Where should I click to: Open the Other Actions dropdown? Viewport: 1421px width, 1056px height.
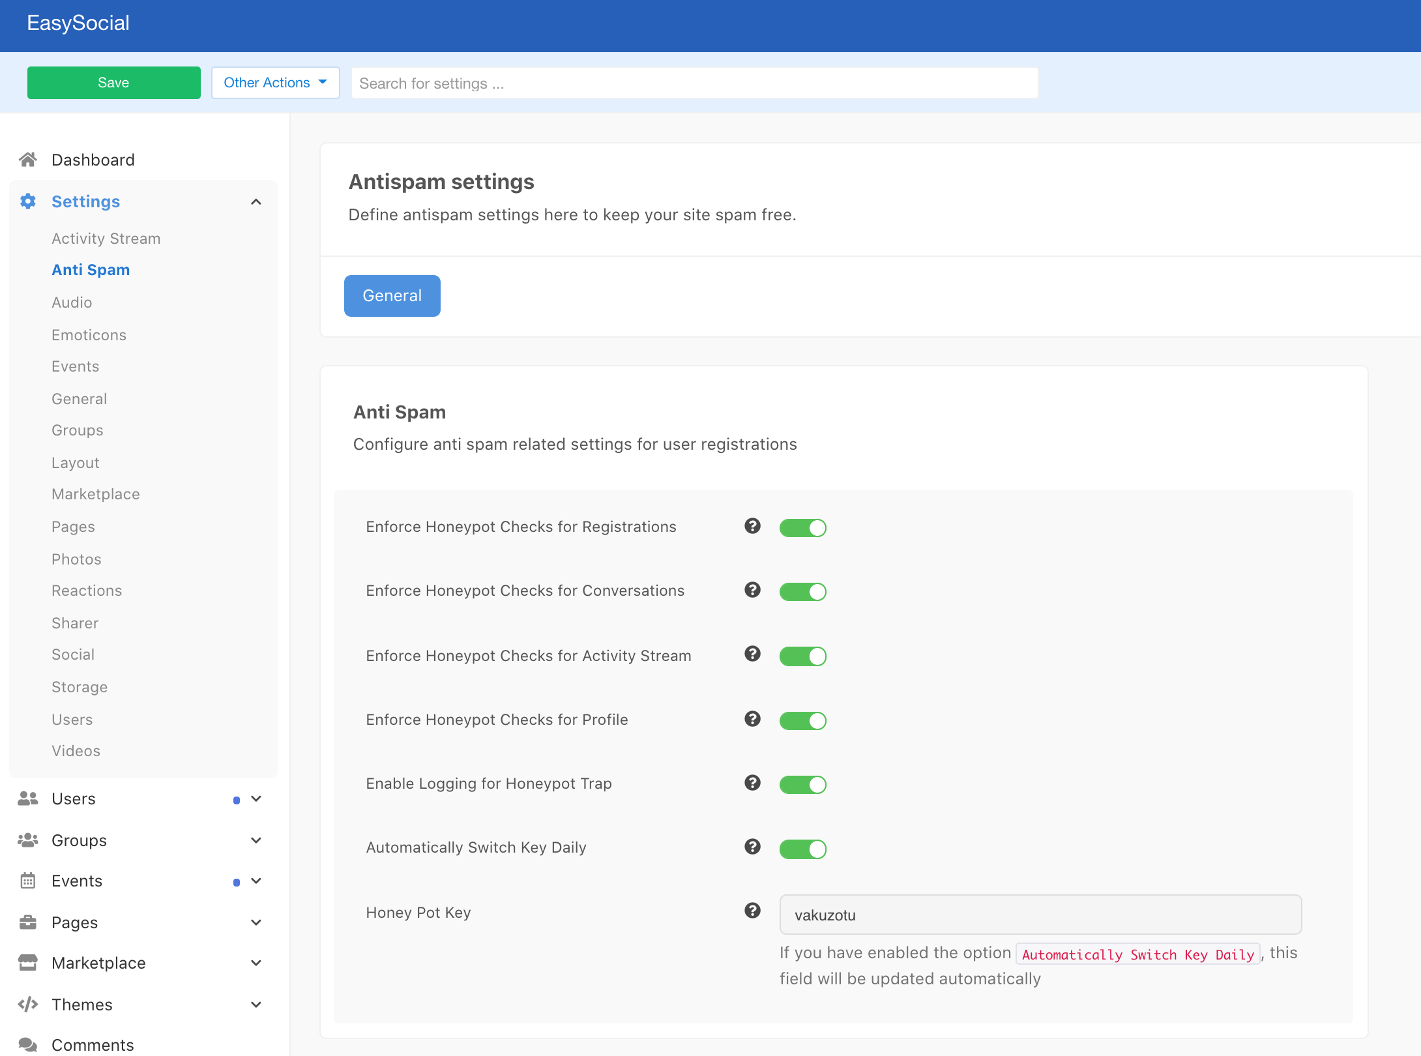(x=276, y=83)
